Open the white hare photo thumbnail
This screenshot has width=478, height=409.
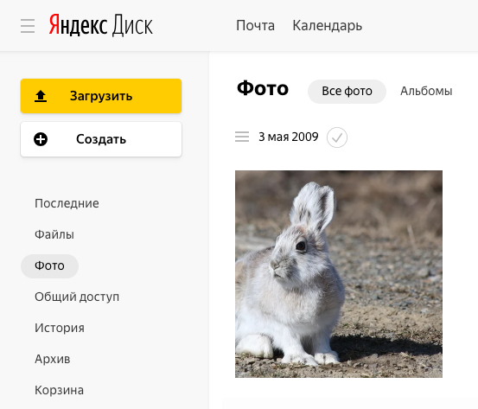[x=339, y=274]
